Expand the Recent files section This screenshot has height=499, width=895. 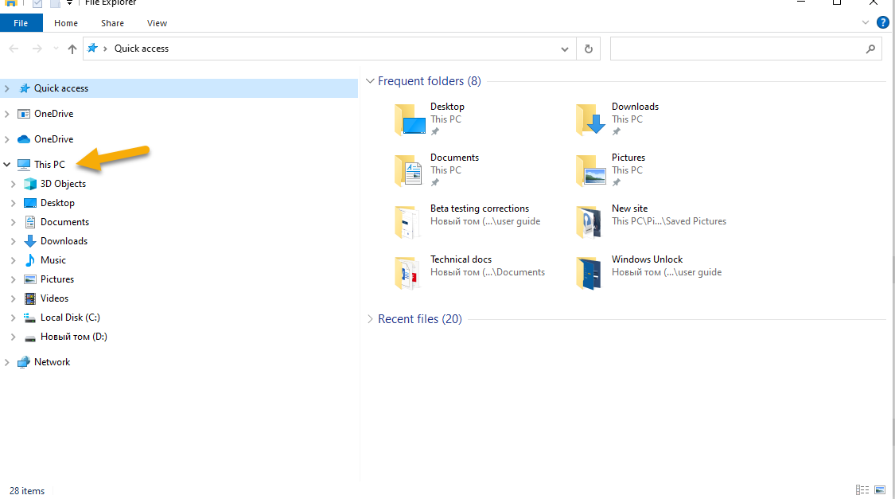pos(370,319)
